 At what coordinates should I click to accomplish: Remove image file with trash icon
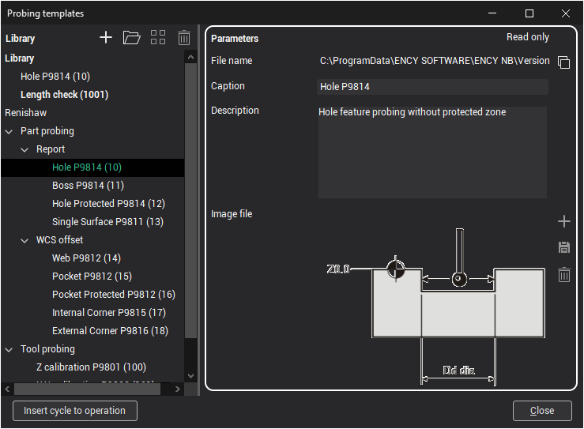point(563,275)
